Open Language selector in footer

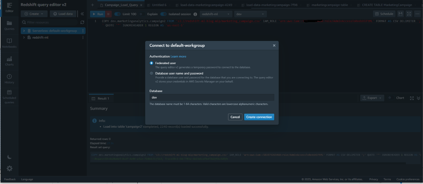tap(27, 179)
